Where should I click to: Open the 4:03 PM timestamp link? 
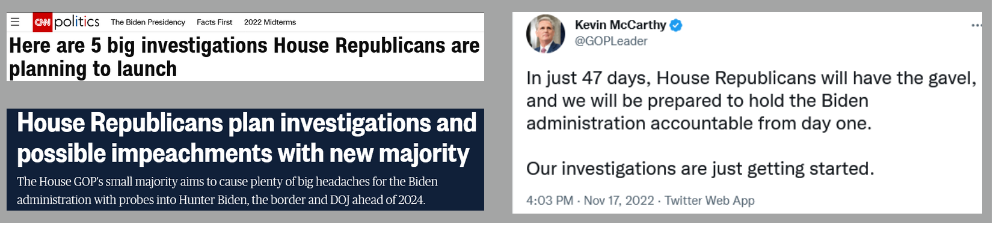[550, 200]
